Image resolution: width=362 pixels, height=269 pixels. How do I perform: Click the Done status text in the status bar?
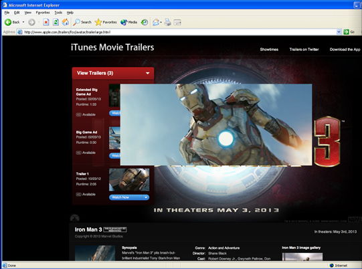click(12, 266)
